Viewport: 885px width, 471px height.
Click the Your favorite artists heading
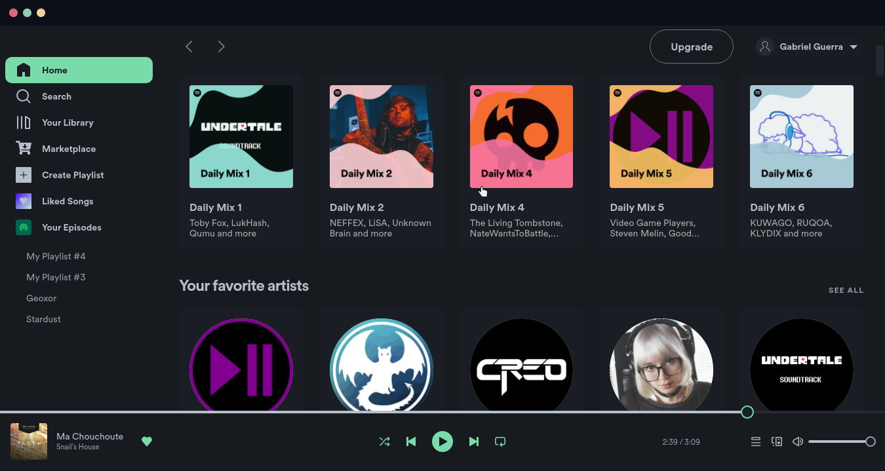tap(244, 286)
